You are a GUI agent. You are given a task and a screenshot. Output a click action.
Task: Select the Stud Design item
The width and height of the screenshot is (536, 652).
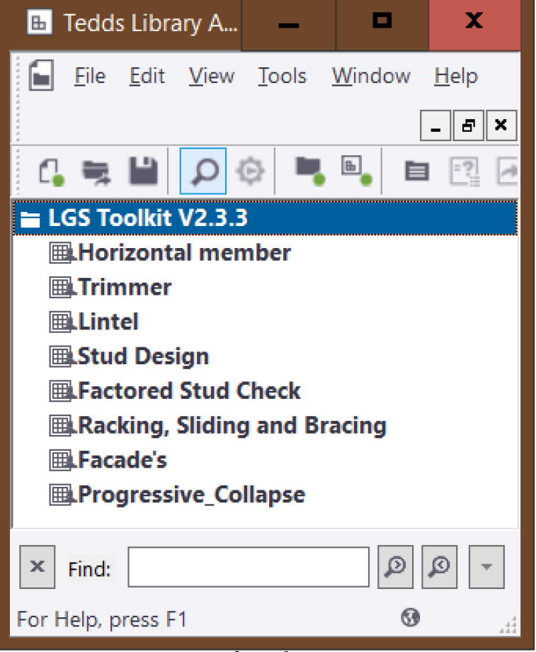click(x=142, y=356)
